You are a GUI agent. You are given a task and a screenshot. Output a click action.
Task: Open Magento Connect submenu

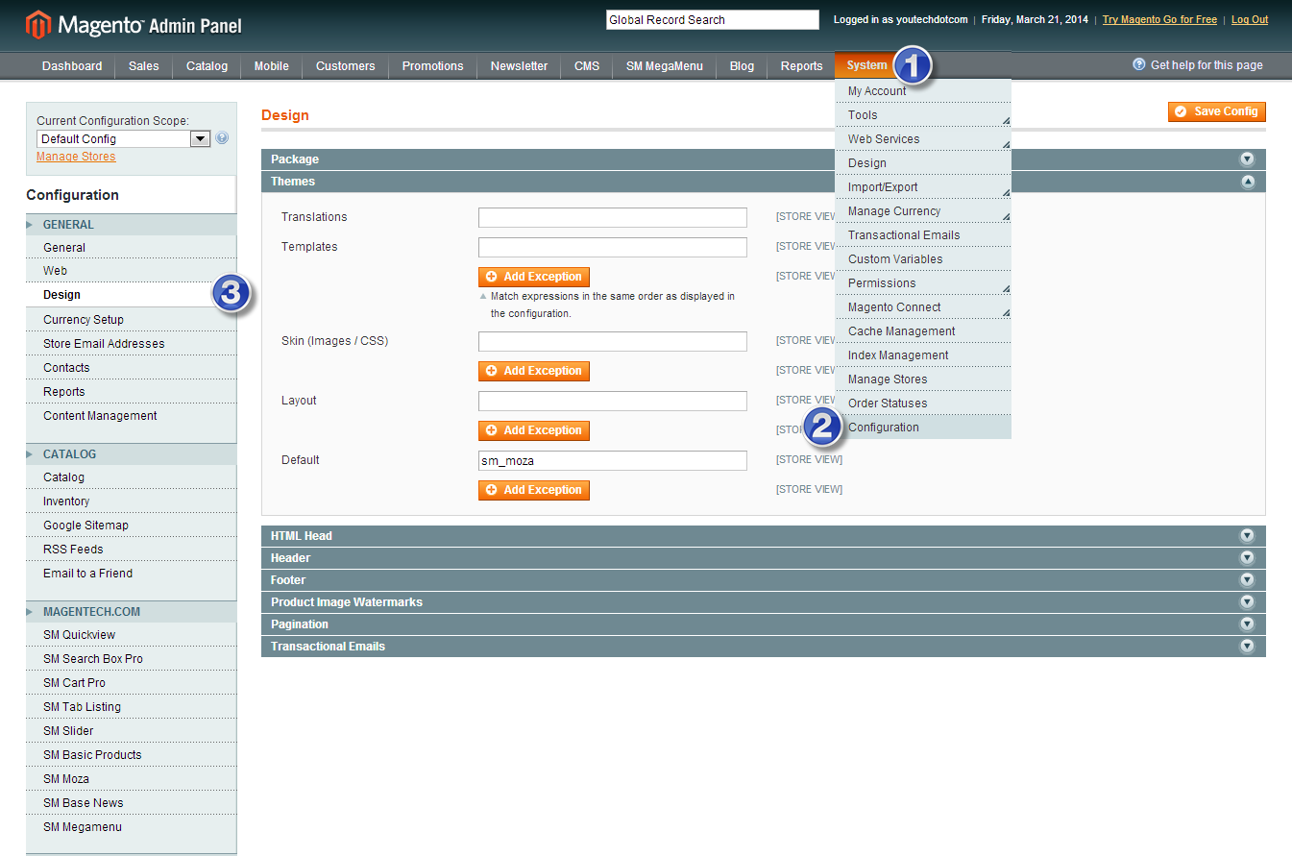923,307
